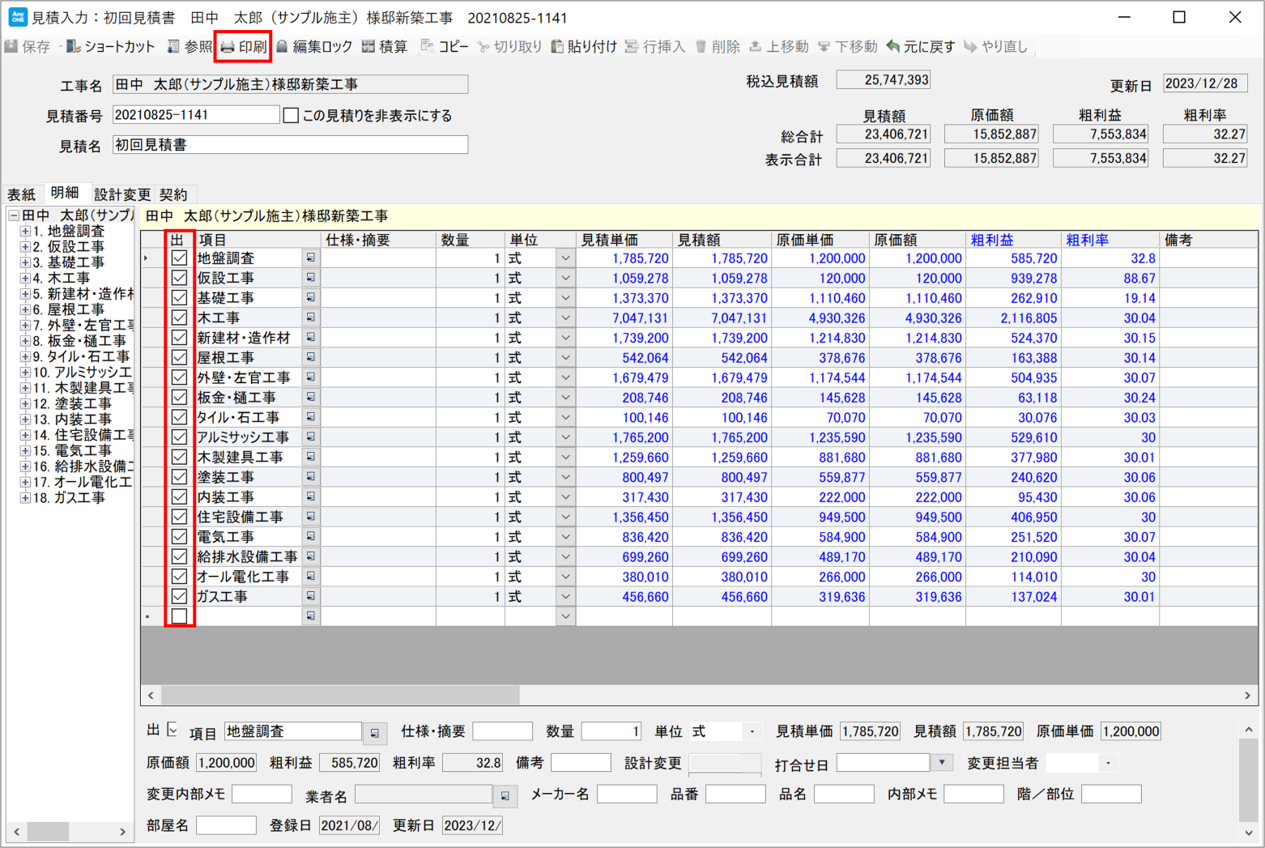Click the 見積名 input field
1265x848 pixels.
click(x=290, y=145)
